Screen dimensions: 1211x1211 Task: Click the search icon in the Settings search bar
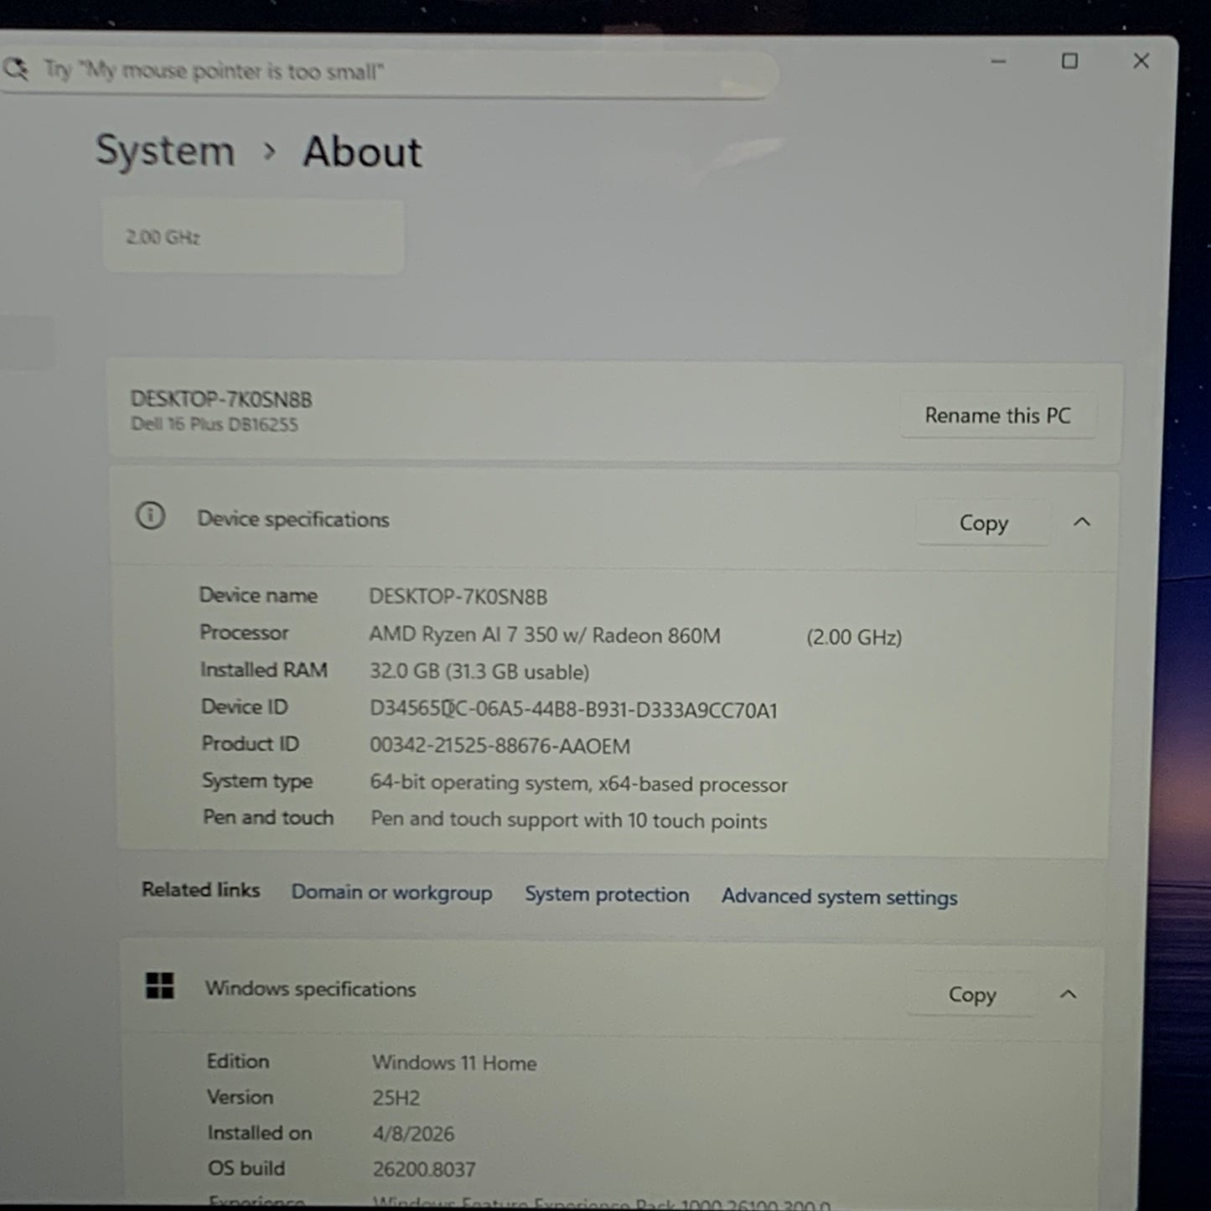click(18, 70)
